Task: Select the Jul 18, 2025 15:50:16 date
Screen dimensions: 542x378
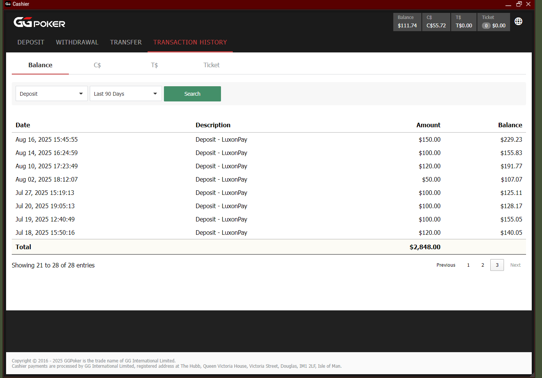Action: 45,232
